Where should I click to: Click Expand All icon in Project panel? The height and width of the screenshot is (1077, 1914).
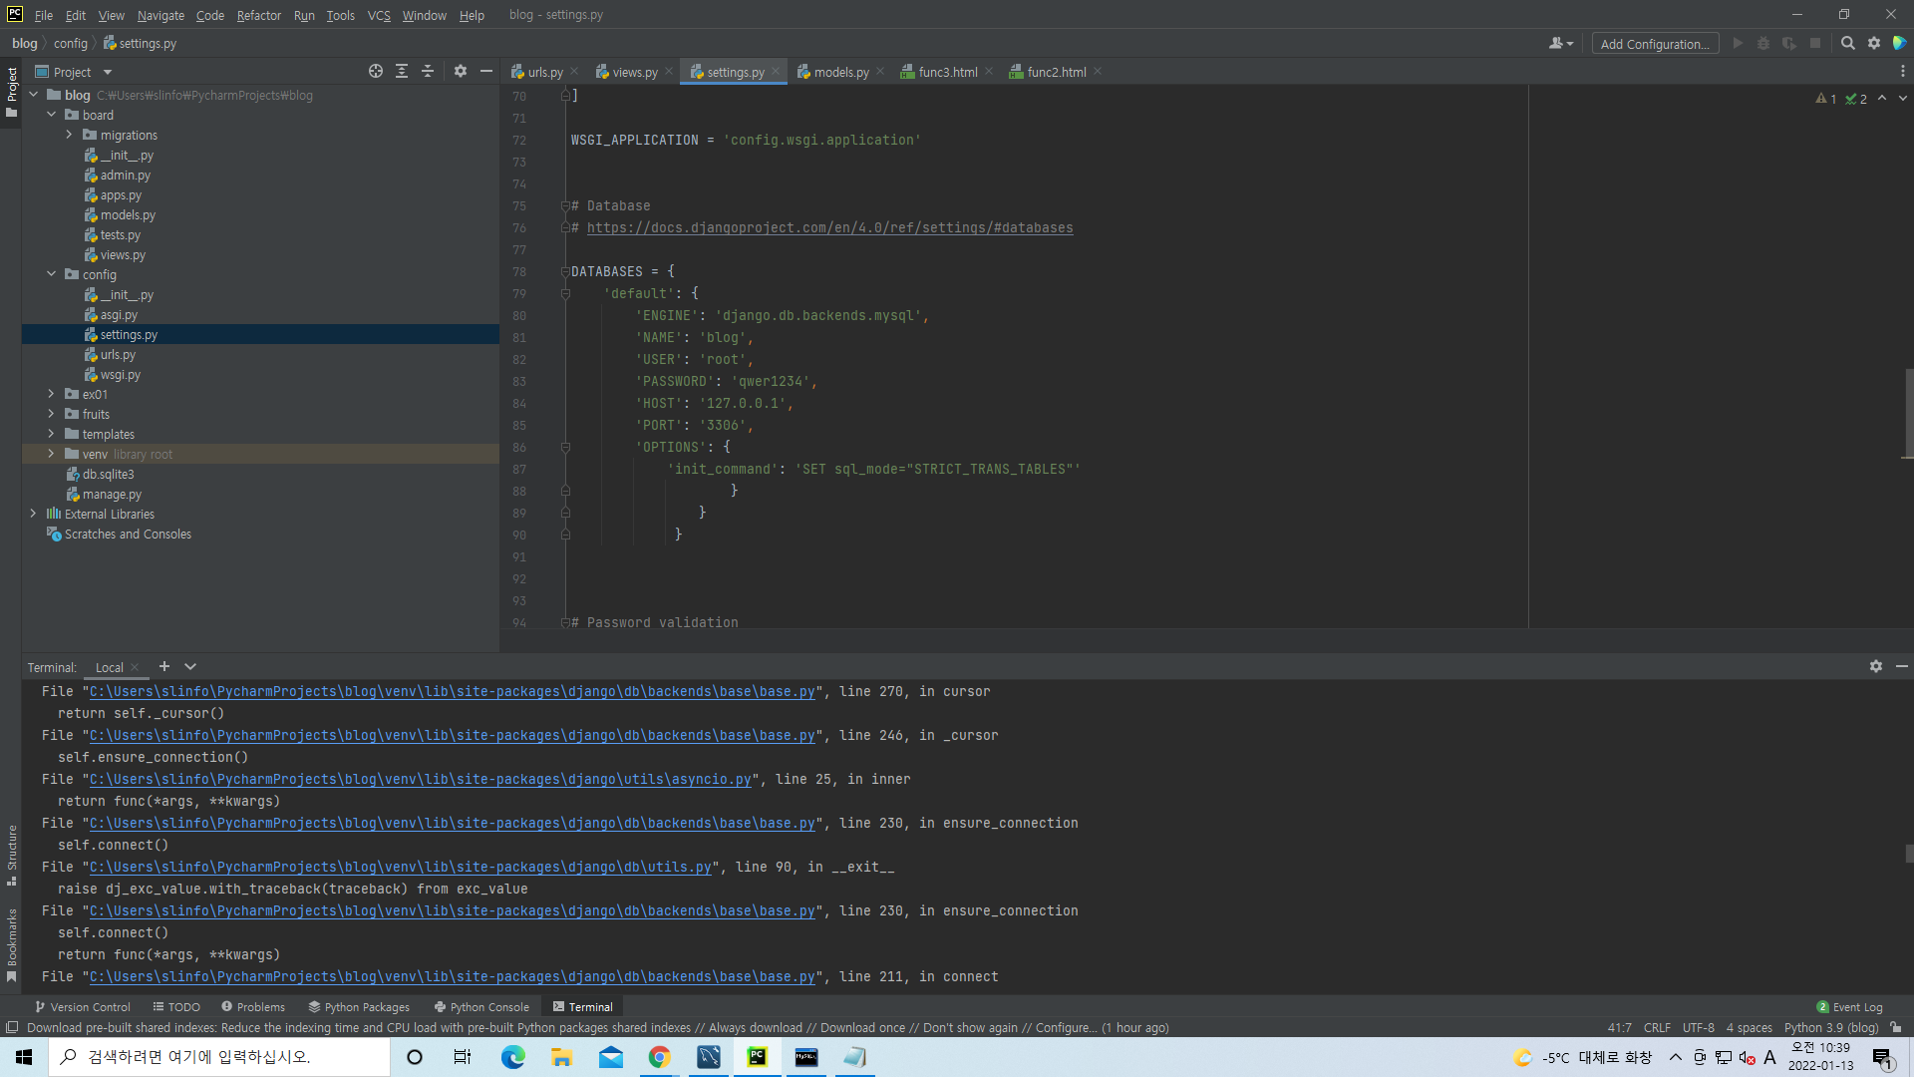click(402, 71)
